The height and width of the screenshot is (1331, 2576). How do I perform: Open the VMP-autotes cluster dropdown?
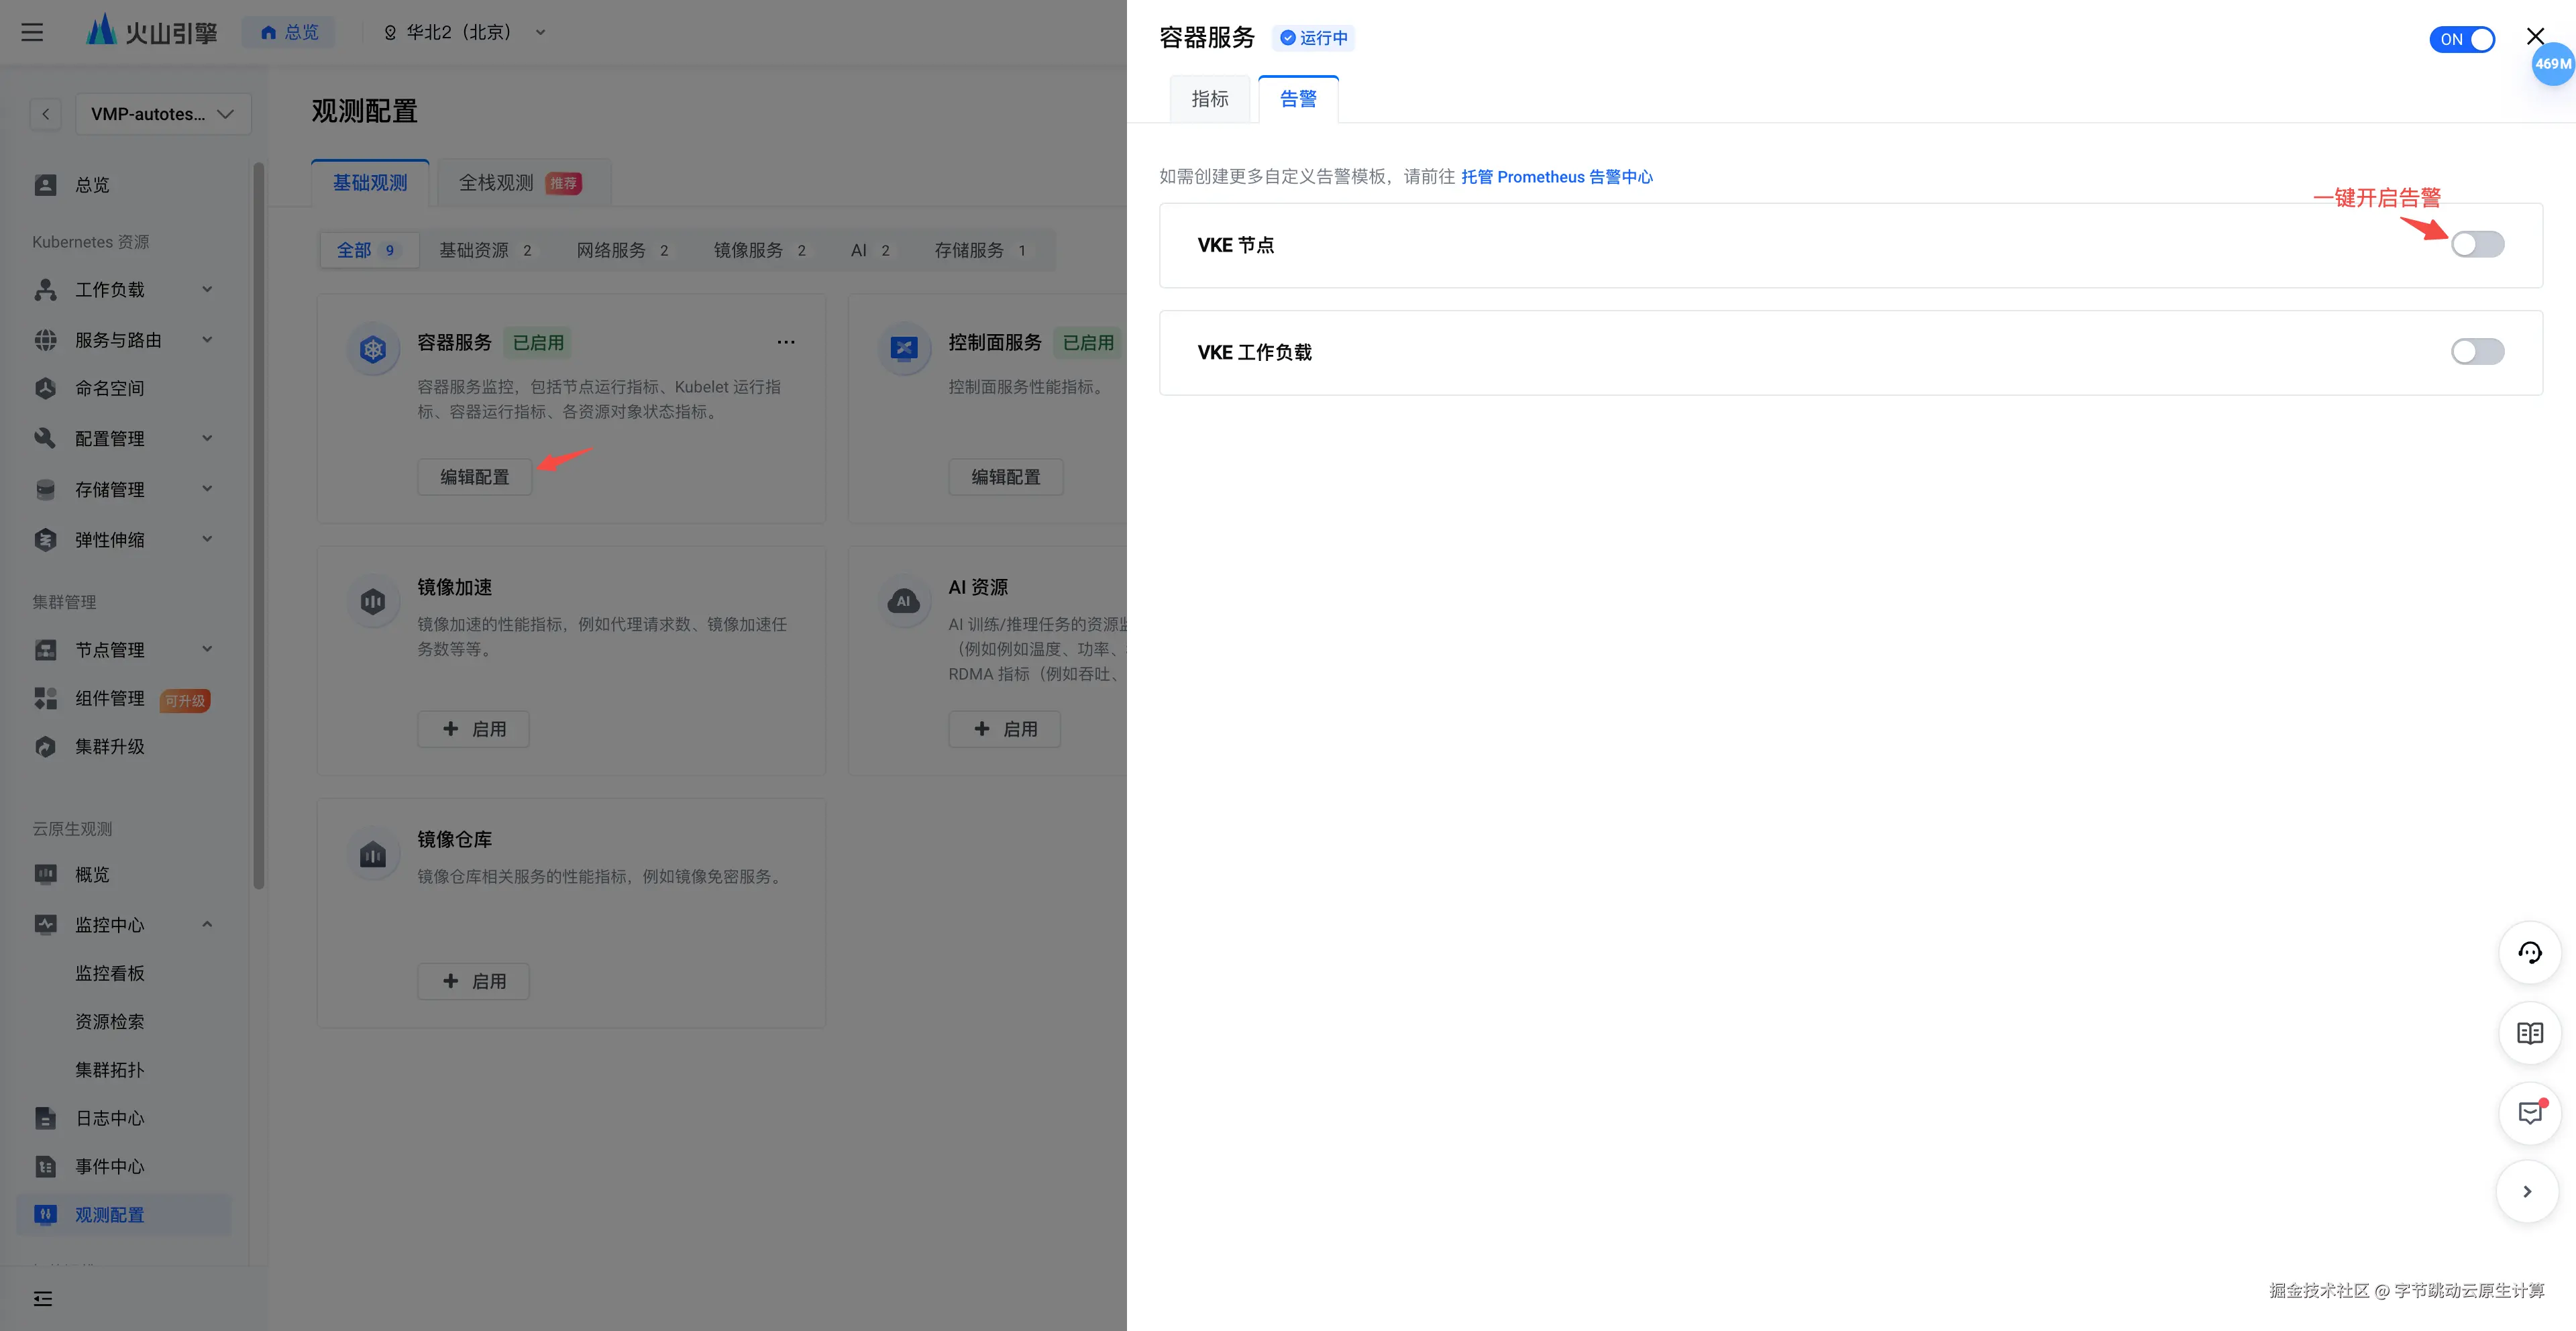click(x=163, y=114)
